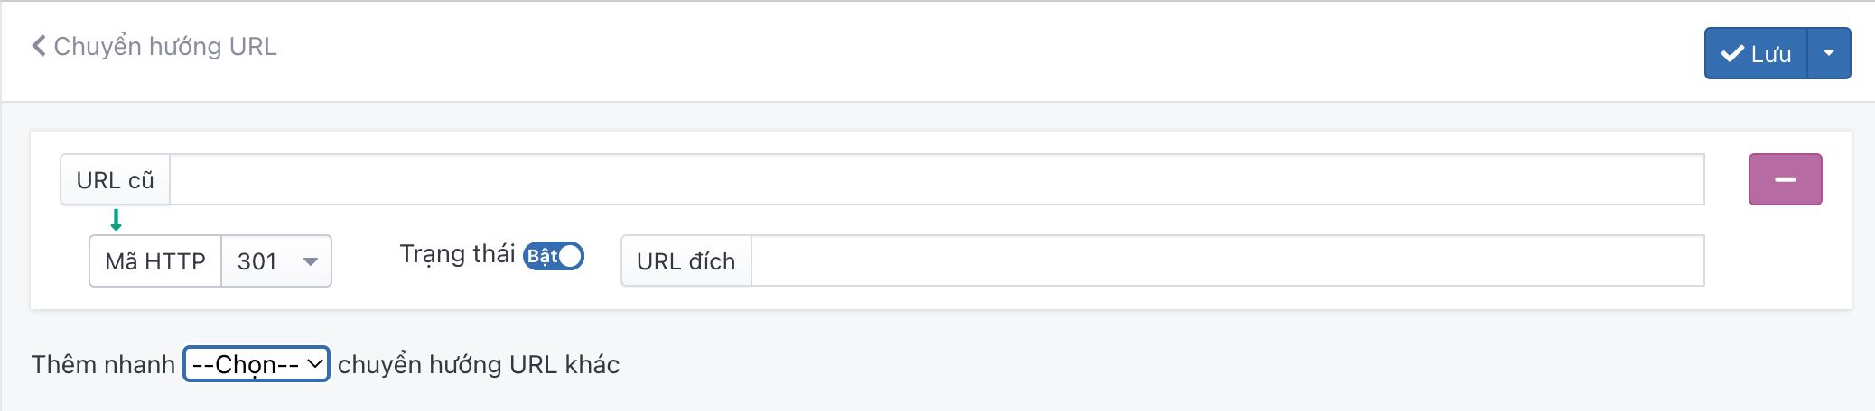1875x411 pixels.
Task: Click the URL cũ label addon
Action: pos(116,180)
